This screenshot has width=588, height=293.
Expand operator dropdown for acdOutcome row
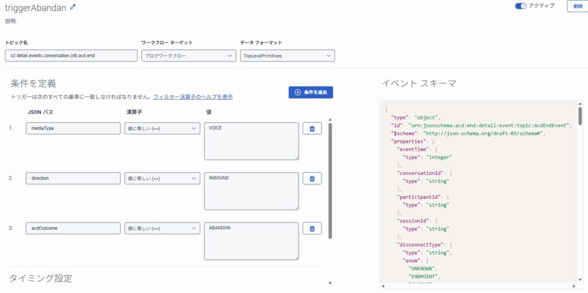click(162, 228)
